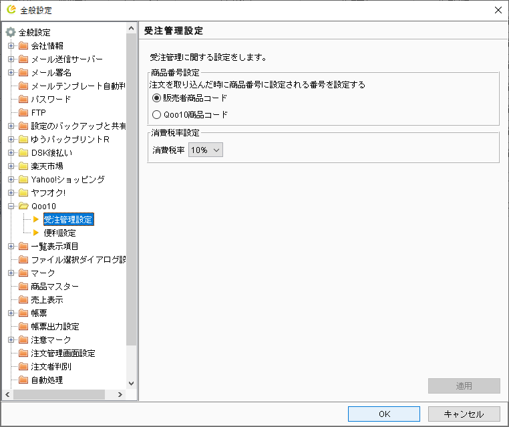Select the 設定のバックアップと共有 label
The height and width of the screenshot is (427, 509).
pos(78,126)
